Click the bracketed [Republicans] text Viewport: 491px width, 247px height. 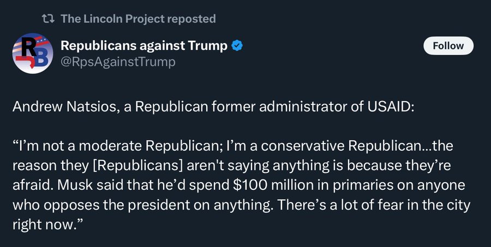(x=137, y=166)
